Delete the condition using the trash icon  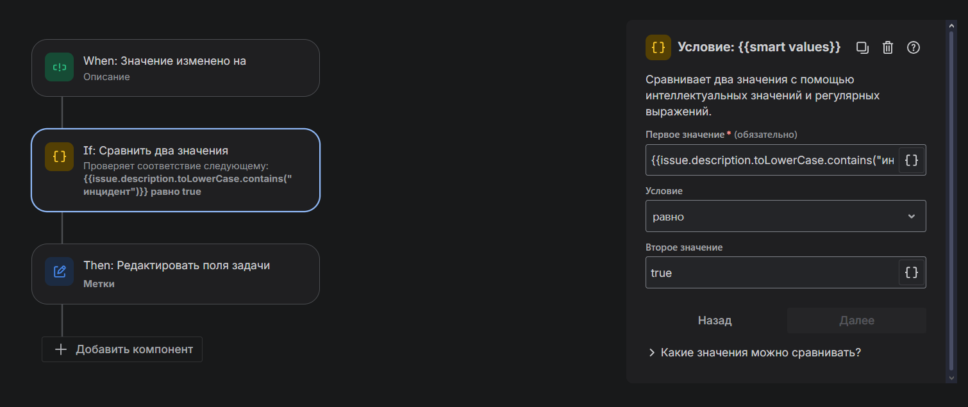[888, 47]
